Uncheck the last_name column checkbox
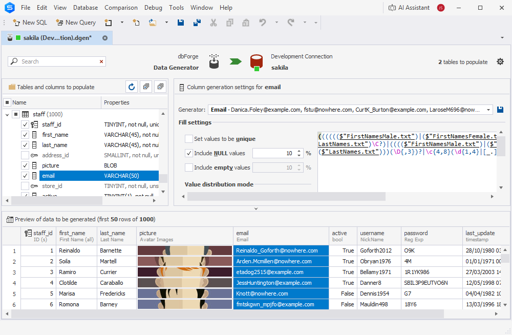Image resolution: width=512 pixels, height=335 pixels. 25,145
